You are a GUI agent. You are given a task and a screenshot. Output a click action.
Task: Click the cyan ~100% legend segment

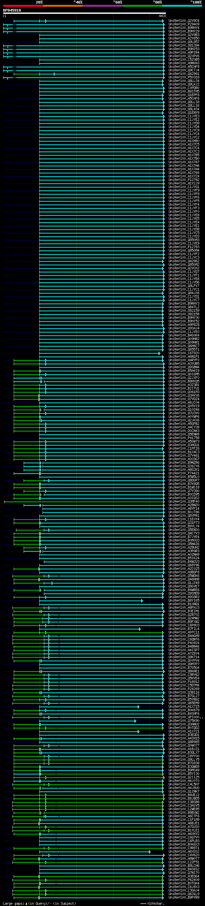pos(182,6)
